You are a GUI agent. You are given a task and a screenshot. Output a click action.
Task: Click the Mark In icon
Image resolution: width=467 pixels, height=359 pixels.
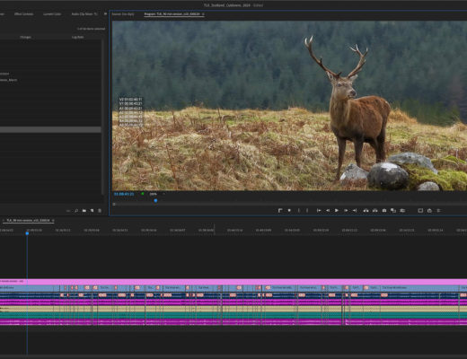tap(298, 211)
